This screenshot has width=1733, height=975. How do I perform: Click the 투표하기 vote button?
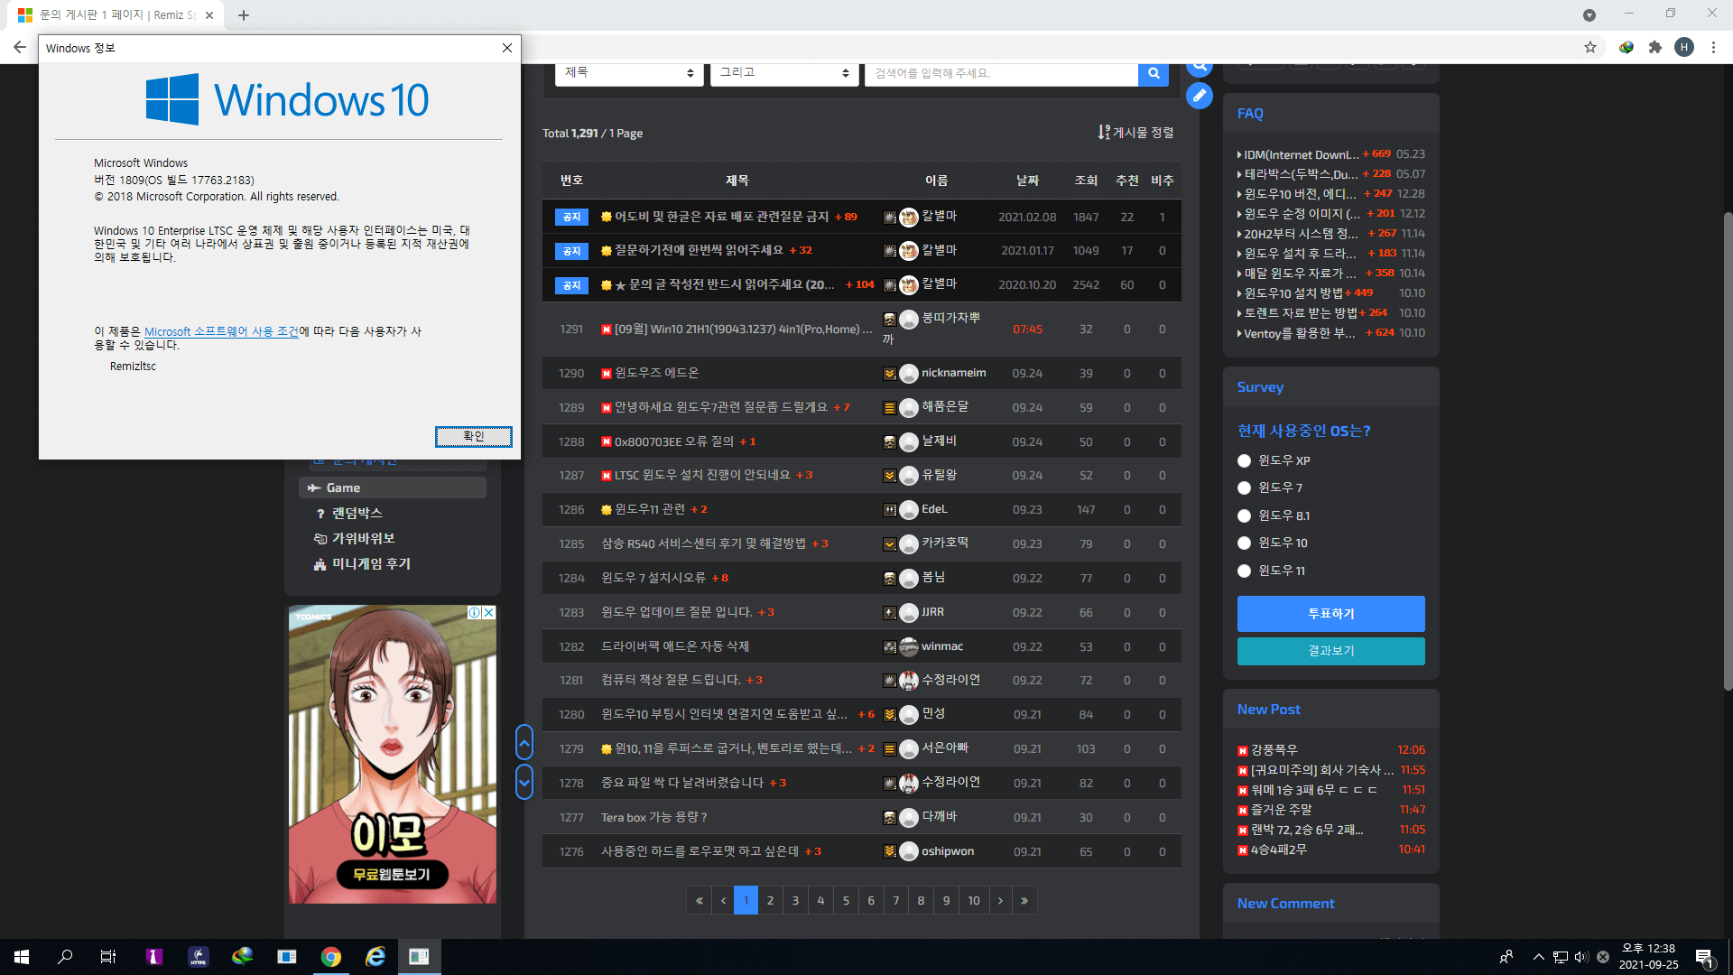pyautogui.click(x=1330, y=613)
